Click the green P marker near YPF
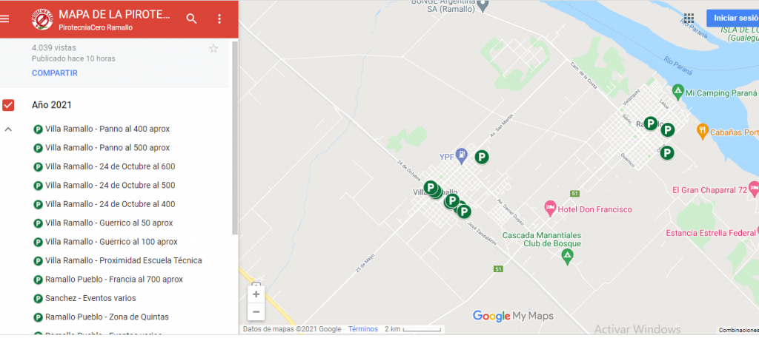Screen dimensions: 759x338 pyautogui.click(x=481, y=157)
